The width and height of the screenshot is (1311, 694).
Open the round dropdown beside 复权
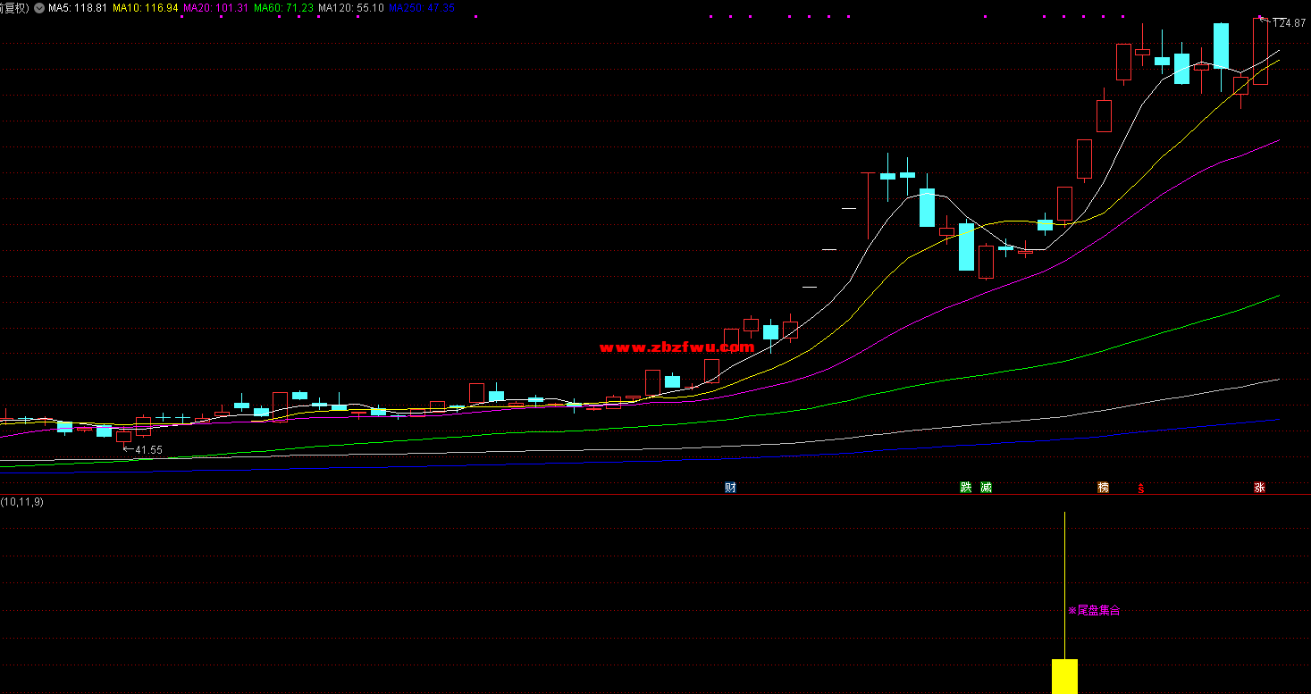tap(39, 8)
